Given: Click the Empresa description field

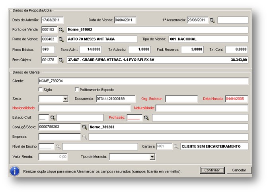Looking at the screenshot, I should click(168, 137).
